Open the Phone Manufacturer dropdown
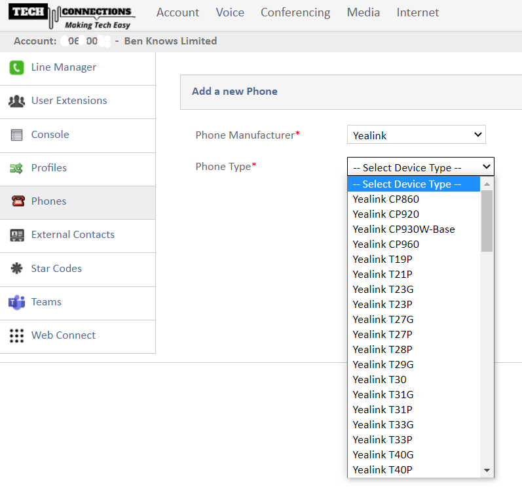Viewport: 522px width, 491px height. click(x=417, y=135)
